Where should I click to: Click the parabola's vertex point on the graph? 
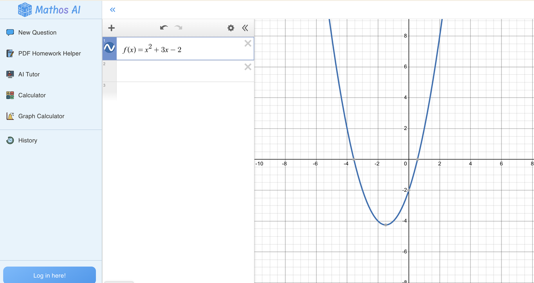[385, 224]
